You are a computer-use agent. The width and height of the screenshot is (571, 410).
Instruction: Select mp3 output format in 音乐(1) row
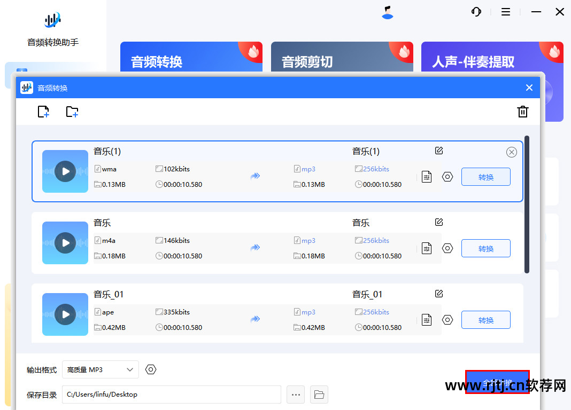pyautogui.click(x=305, y=169)
